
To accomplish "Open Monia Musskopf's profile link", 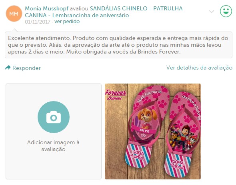I will click(47, 8).
